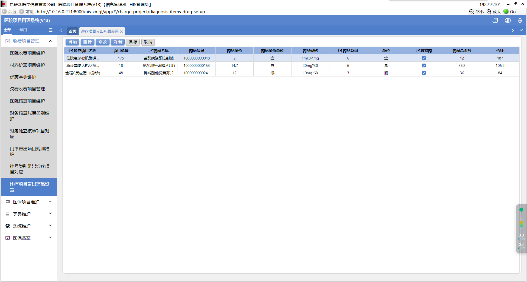This screenshot has width=527, height=282.
Task: Click edit icon in 药品名称 column header
Action: pos(151,51)
